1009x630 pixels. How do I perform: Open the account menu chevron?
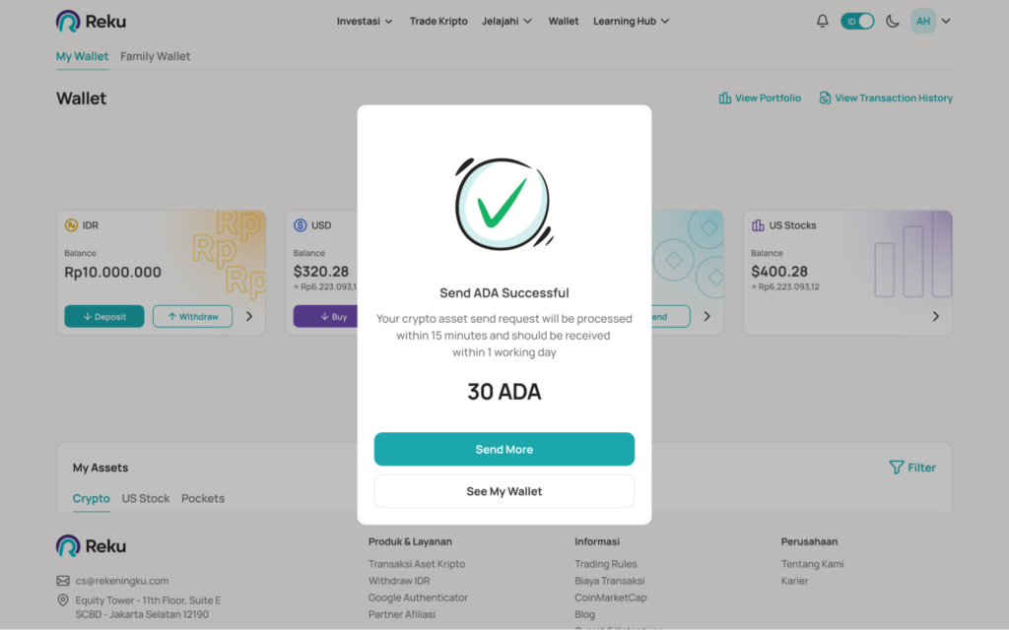pyautogui.click(x=946, y=21)
